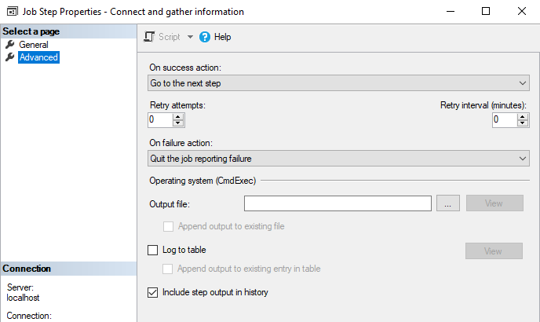Viewport: 540px width, 322px height.
Task: Click the blue Help question icon
Action: (205, 37)
